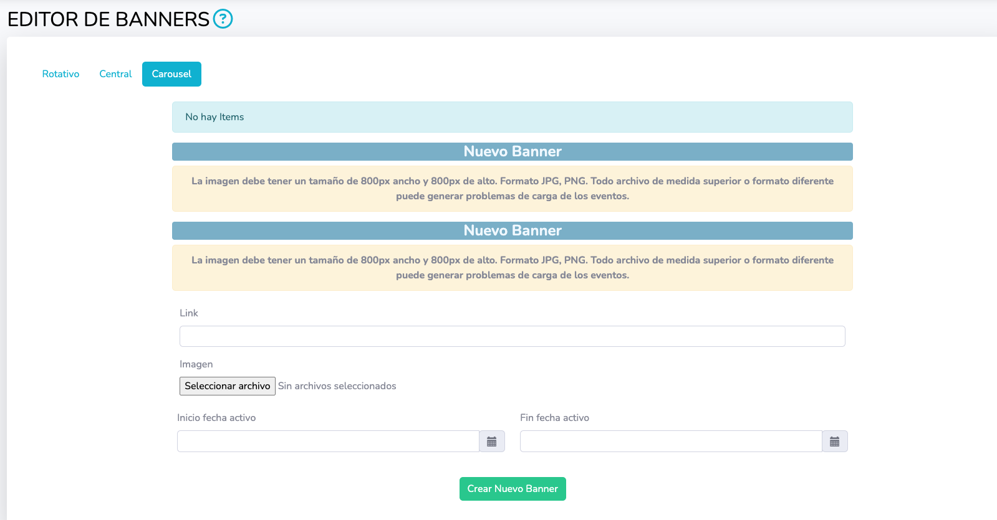Click the second Nuevo Banner header bar
The image size is (997, 520).
click(x=512, y=231)
